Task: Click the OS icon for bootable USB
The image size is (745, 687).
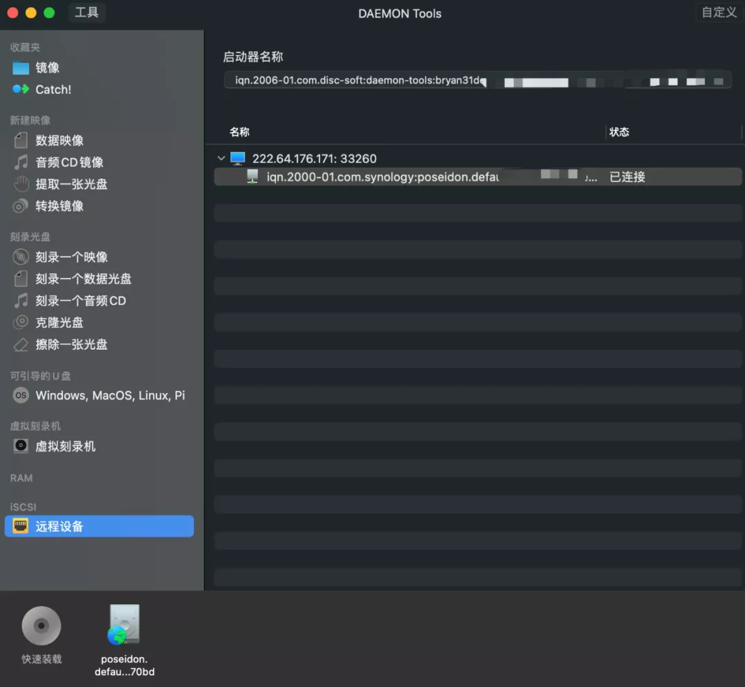Action: point(21,395)
